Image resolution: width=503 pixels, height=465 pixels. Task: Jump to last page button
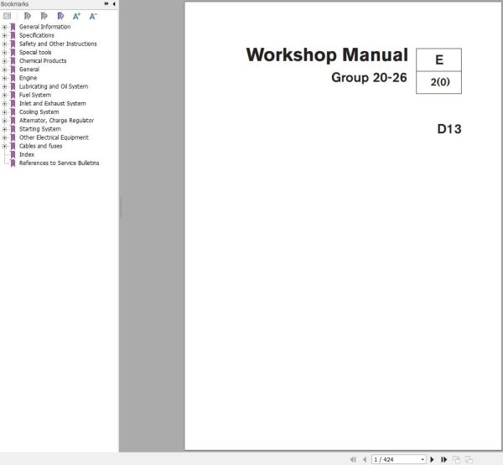pyautogui.click(x=443, y=459)
